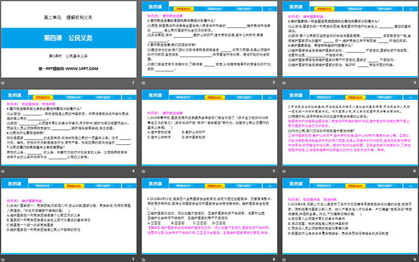Select slide 6 thumbnail
Image resolution: width=419 pixels, height=262 pixels.
pos(350,127)
